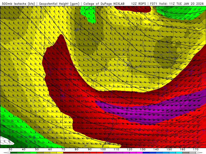Select the dark maroon 70-75 kt legend swatch
Viewport: 206px width, 154px height.
pyautogui.click(x=67, y=153)
